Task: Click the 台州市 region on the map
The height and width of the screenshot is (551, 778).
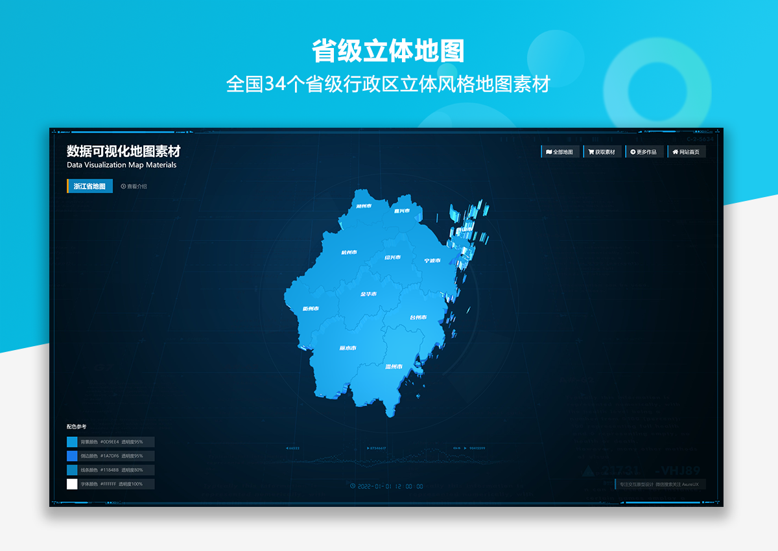Action: (418, 318)
